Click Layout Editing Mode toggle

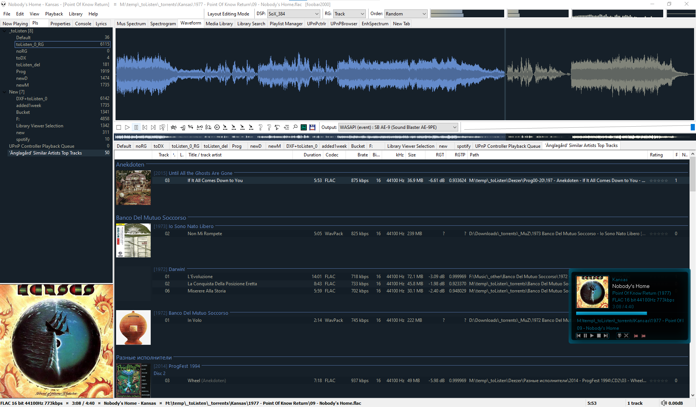(x=228, y=14)
